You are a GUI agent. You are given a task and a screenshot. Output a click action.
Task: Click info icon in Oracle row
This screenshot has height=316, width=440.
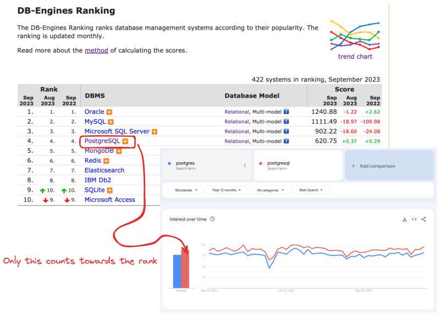coord(286,112)
